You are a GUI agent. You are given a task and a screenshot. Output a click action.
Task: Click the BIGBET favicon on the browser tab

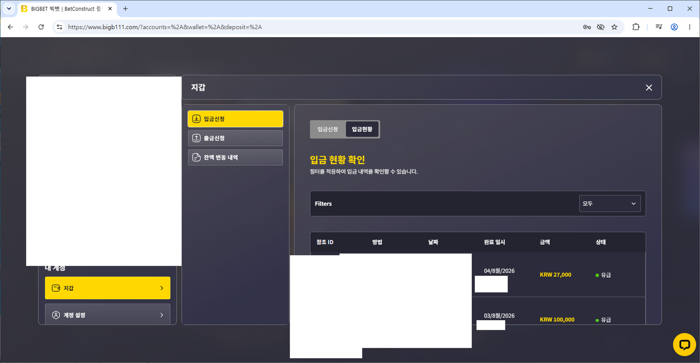click(x=24, y=9)
